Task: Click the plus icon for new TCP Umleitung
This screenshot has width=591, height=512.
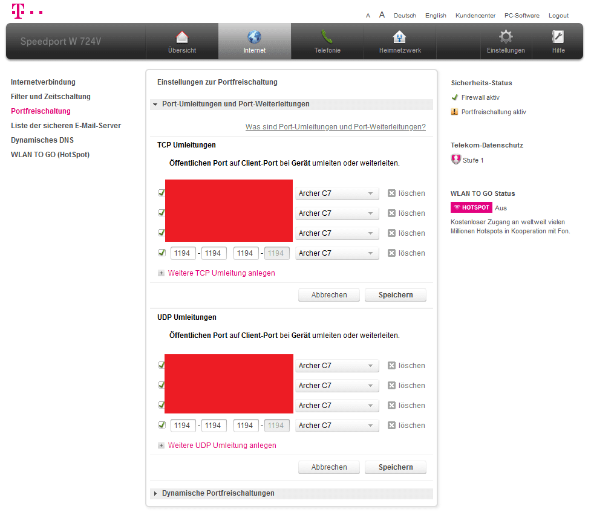Action: click(162, 273)
